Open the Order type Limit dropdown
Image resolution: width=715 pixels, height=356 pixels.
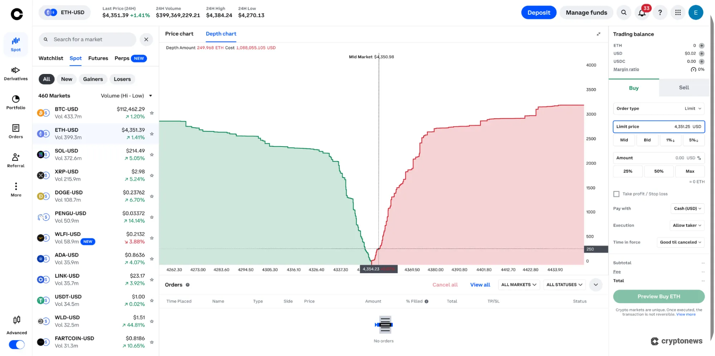click(693, 108)
